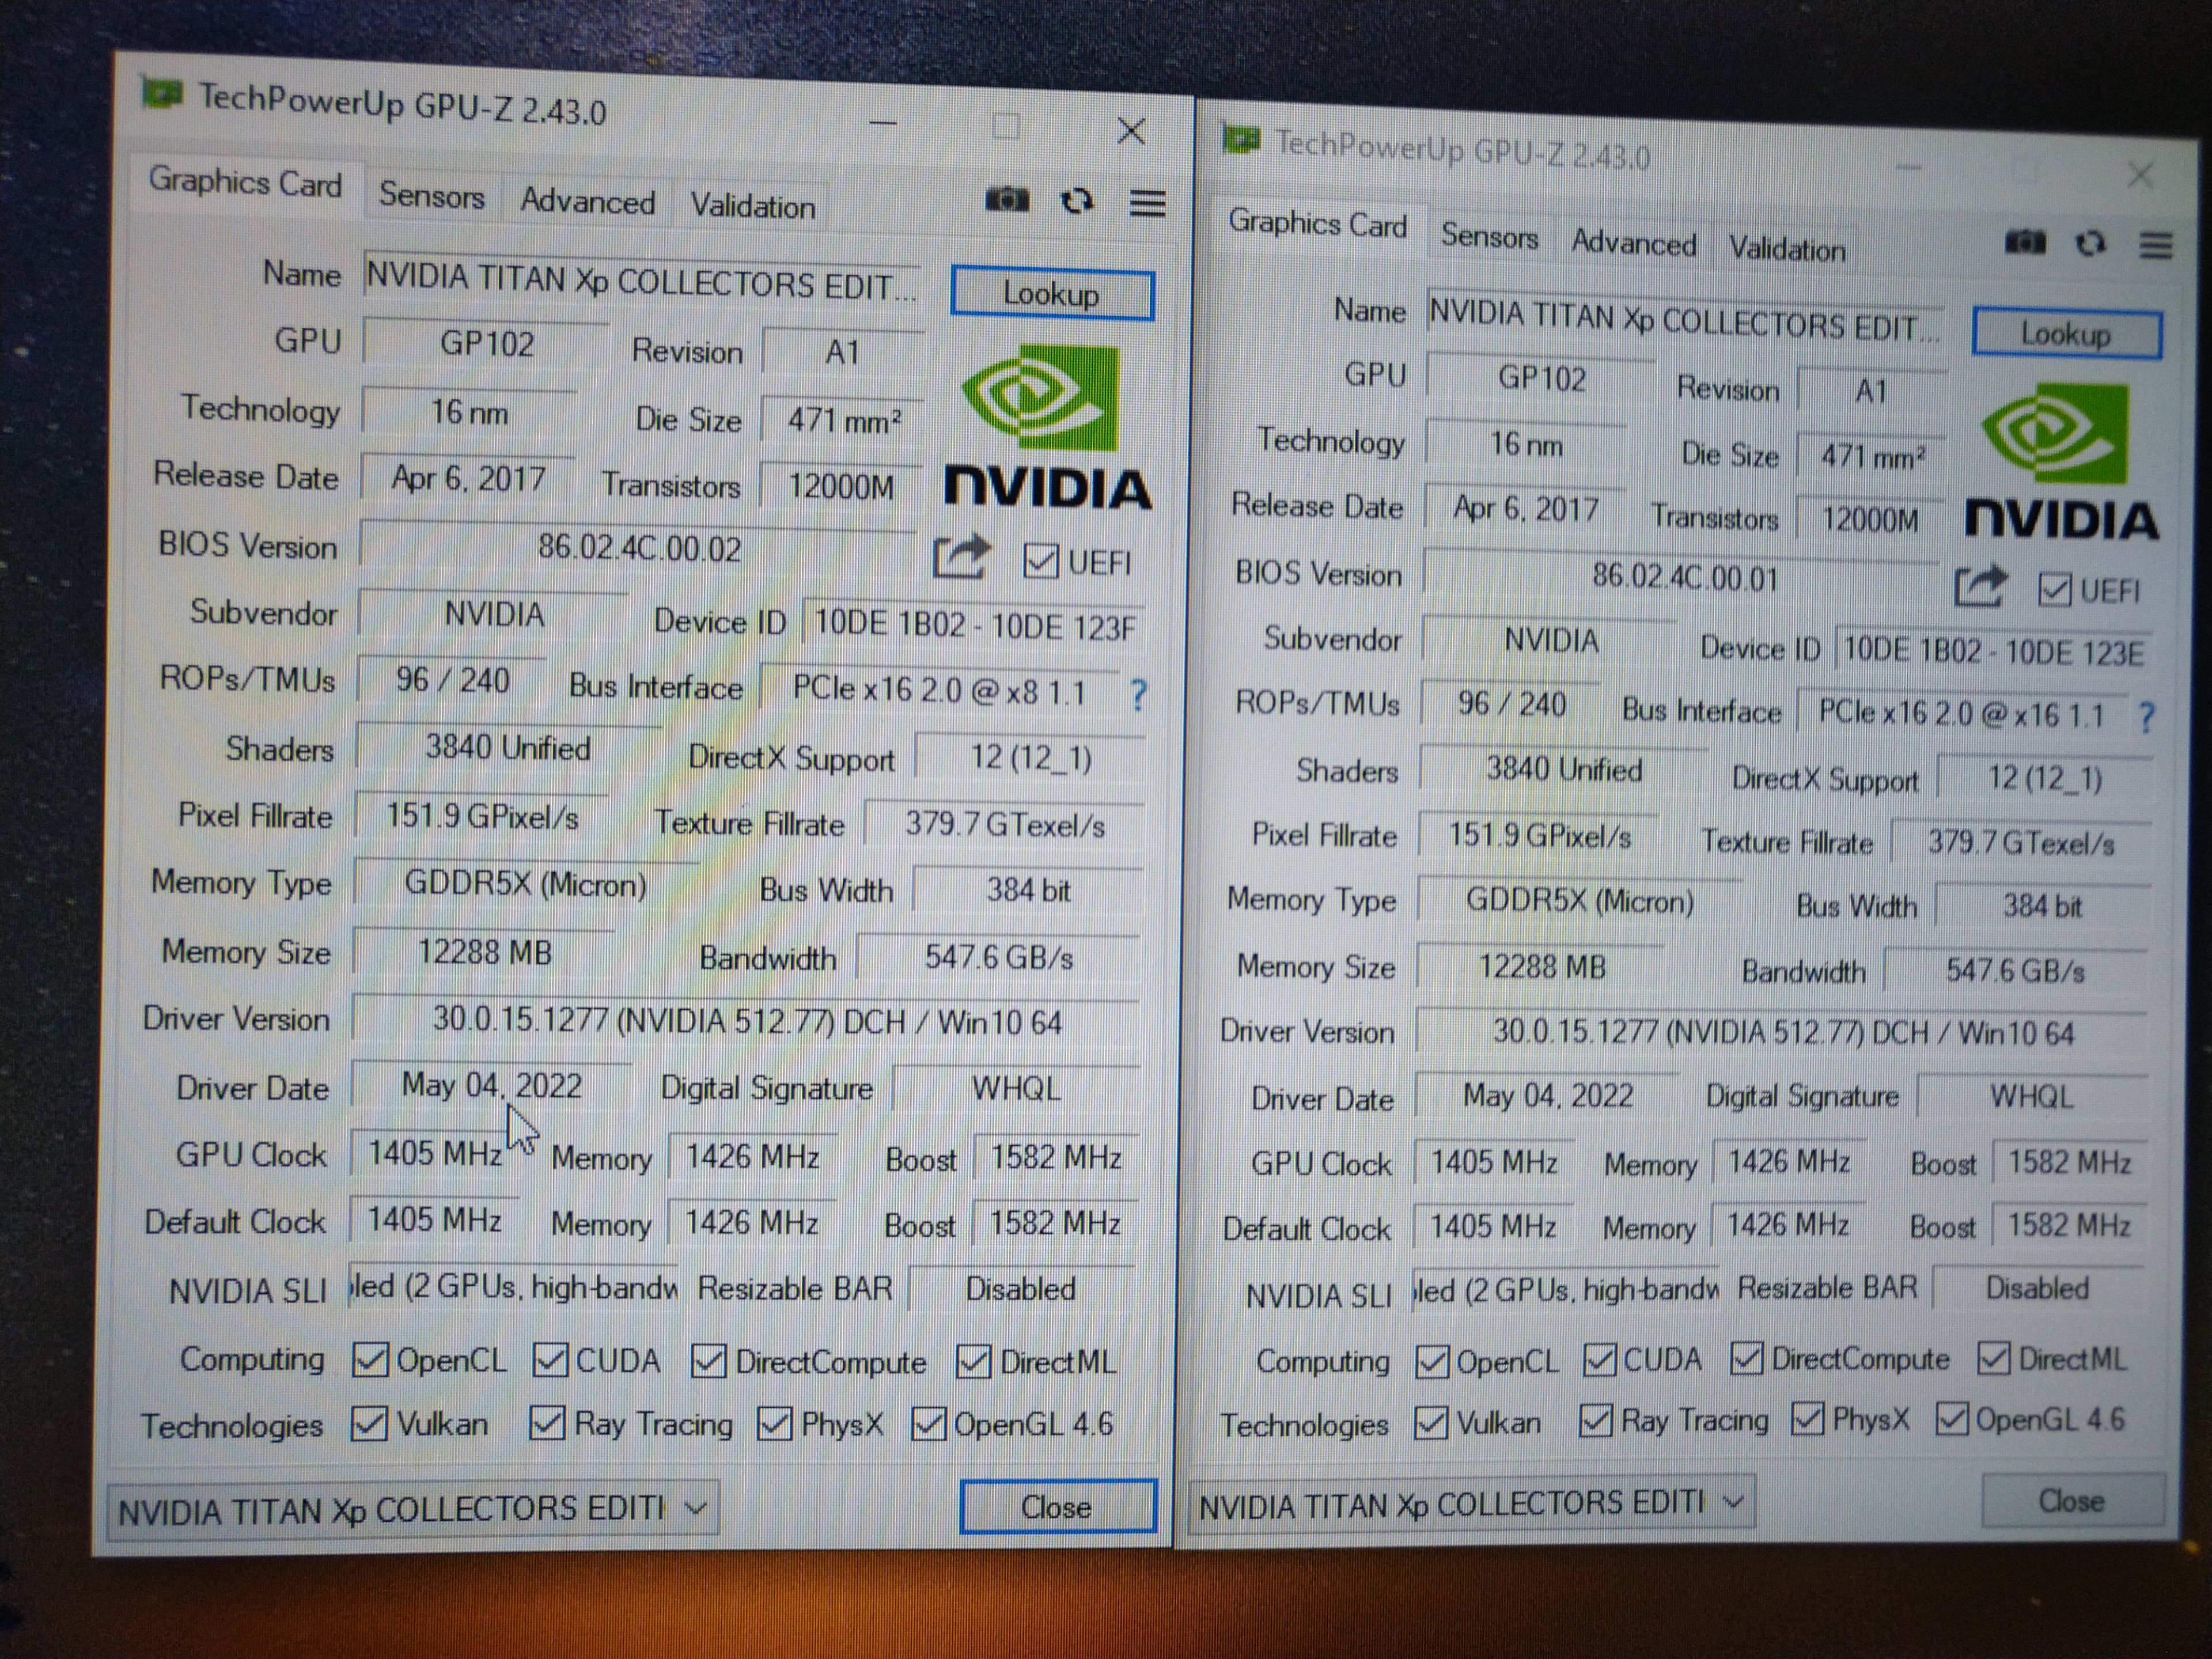Click bus interface question mark in left window

pyautogui.click(x=1138, y=694)
